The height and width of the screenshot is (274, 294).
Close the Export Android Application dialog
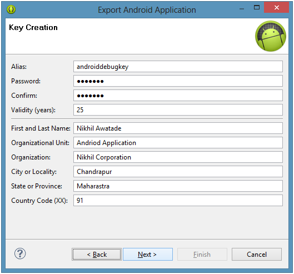tap(276, 7)
